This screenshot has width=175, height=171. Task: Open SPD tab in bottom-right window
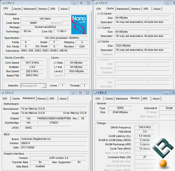pos(145,99)
